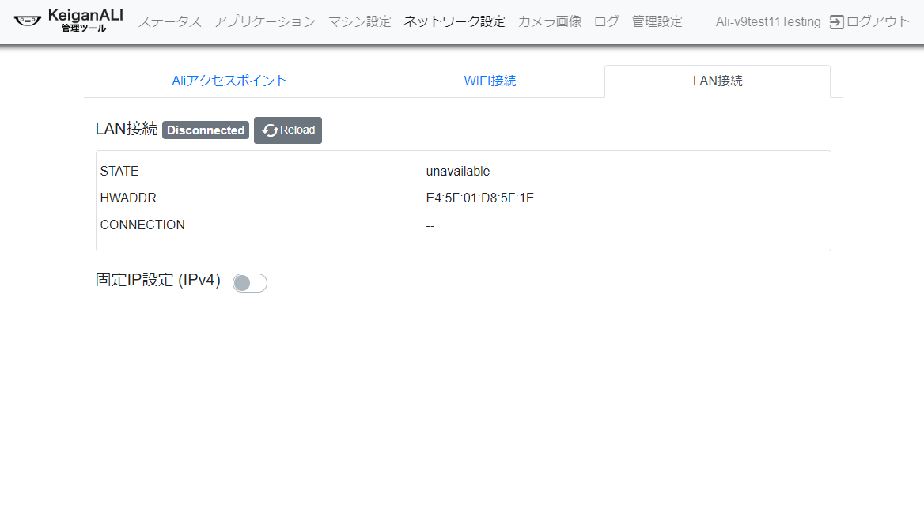Enable the 固定IP設定 (IPv4) switch
The height and width of the screenshot is (521, 924).
click(250, 283)
